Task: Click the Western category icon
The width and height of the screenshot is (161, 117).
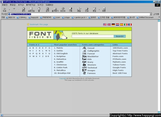Action: pos(84,65)
